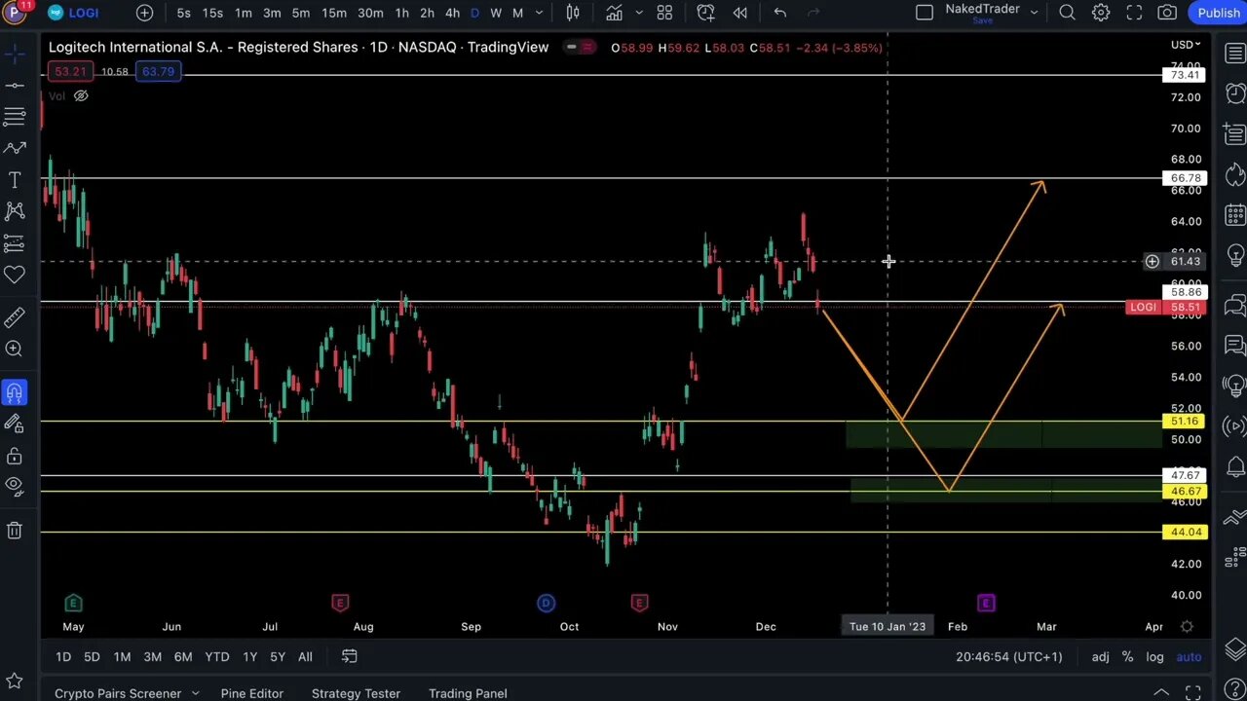Click the quick search magnifier icon

(1067, 13)
